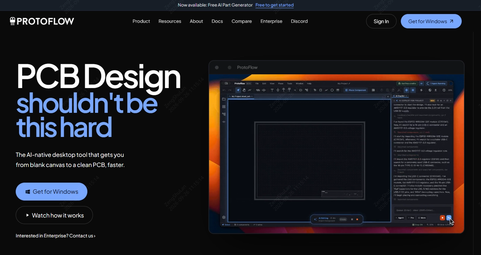Click the globe icon in the app toolbar
481x255 pixels.
click(430, 90)
